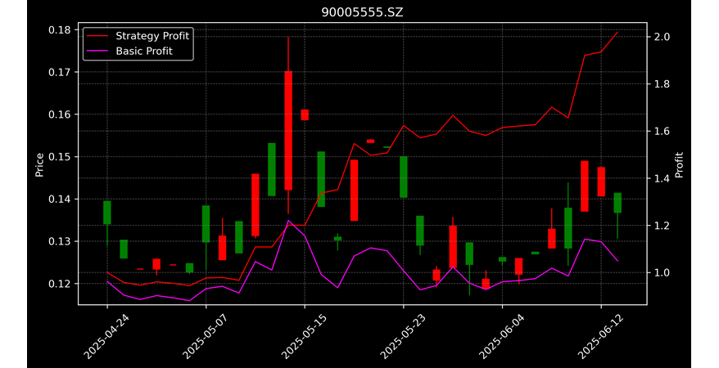Click the 1.0 profit tick label
This screenshot has width=719, height=368.
pos(662,273)
